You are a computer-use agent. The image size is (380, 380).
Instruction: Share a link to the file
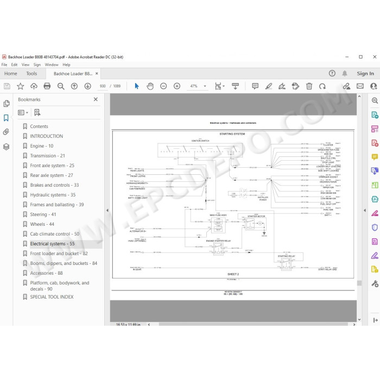point(346,86)
